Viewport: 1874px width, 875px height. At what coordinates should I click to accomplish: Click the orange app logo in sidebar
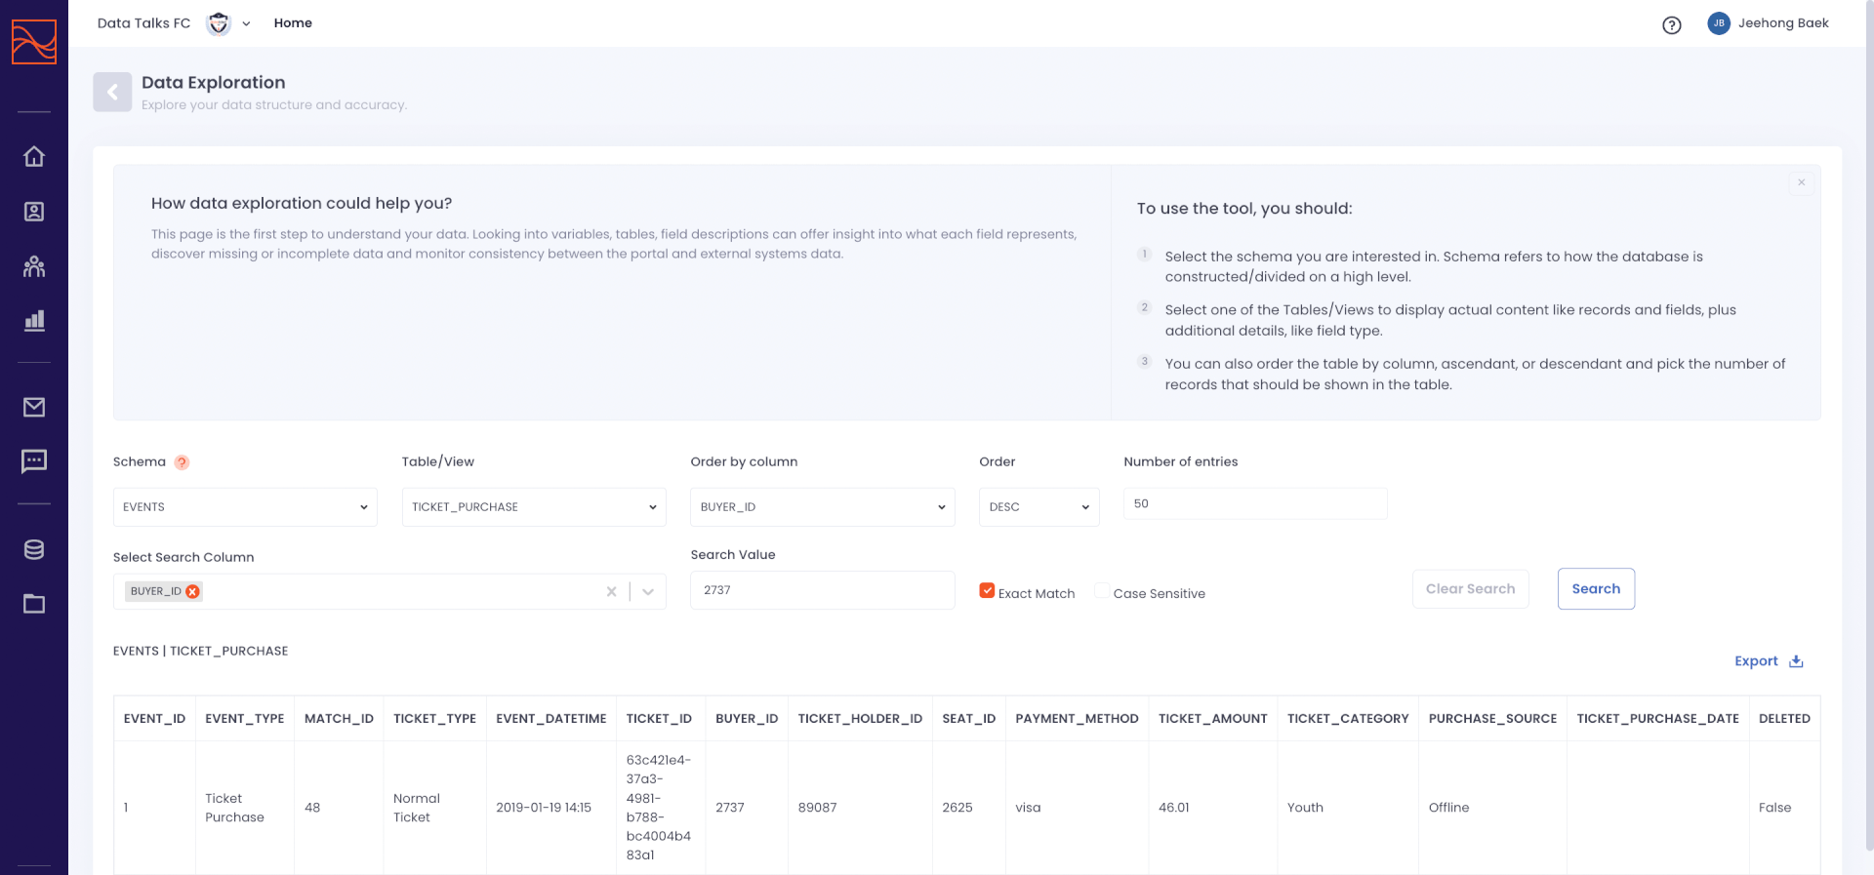pos(34,42)
